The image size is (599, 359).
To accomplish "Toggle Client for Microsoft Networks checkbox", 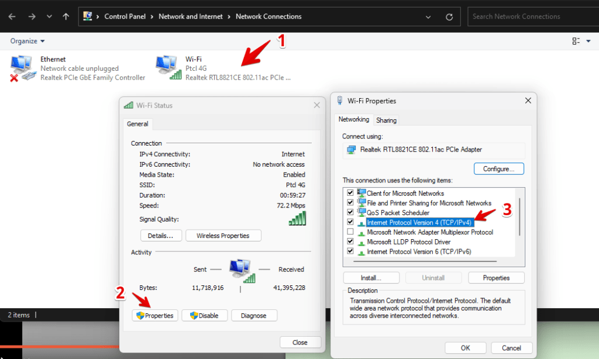I will click(x=350, y=192).
